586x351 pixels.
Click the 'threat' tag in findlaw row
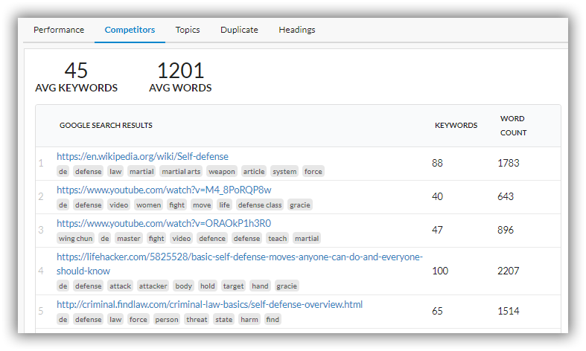coord(197,320)
